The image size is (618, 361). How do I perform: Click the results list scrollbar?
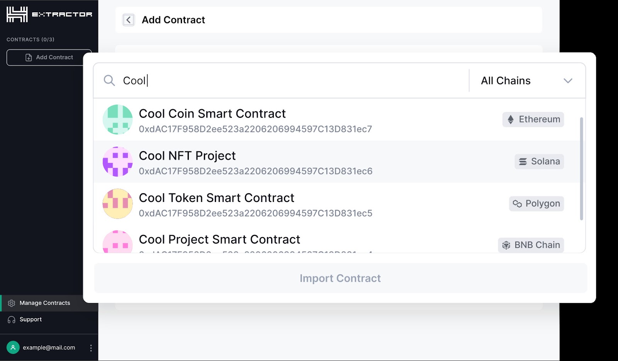[581, 169]
